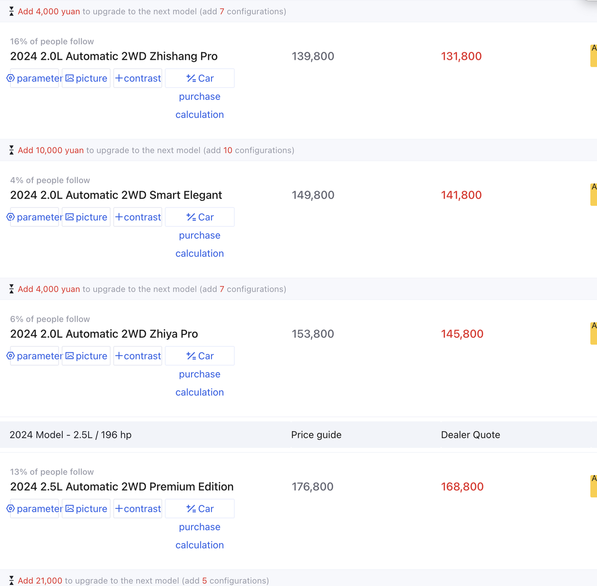Add Zhishang Pro to contrast
This screenshot has height=586, width=597.
pos(138,79)
